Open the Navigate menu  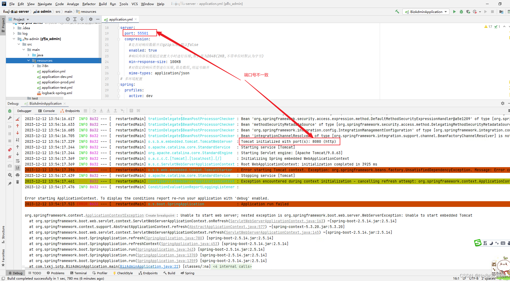pyautogui.click(x=45, y=4)
